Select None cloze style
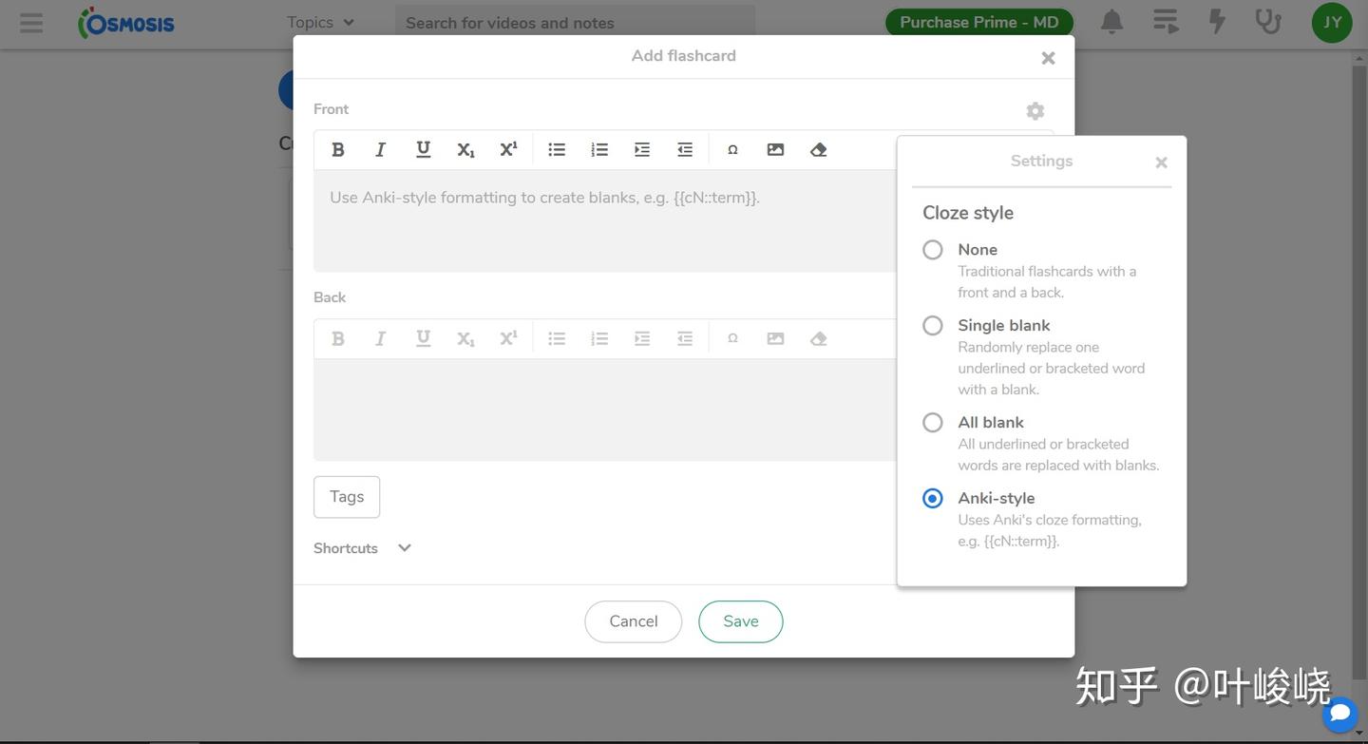The image size is (1368, 744). point(933,250)
